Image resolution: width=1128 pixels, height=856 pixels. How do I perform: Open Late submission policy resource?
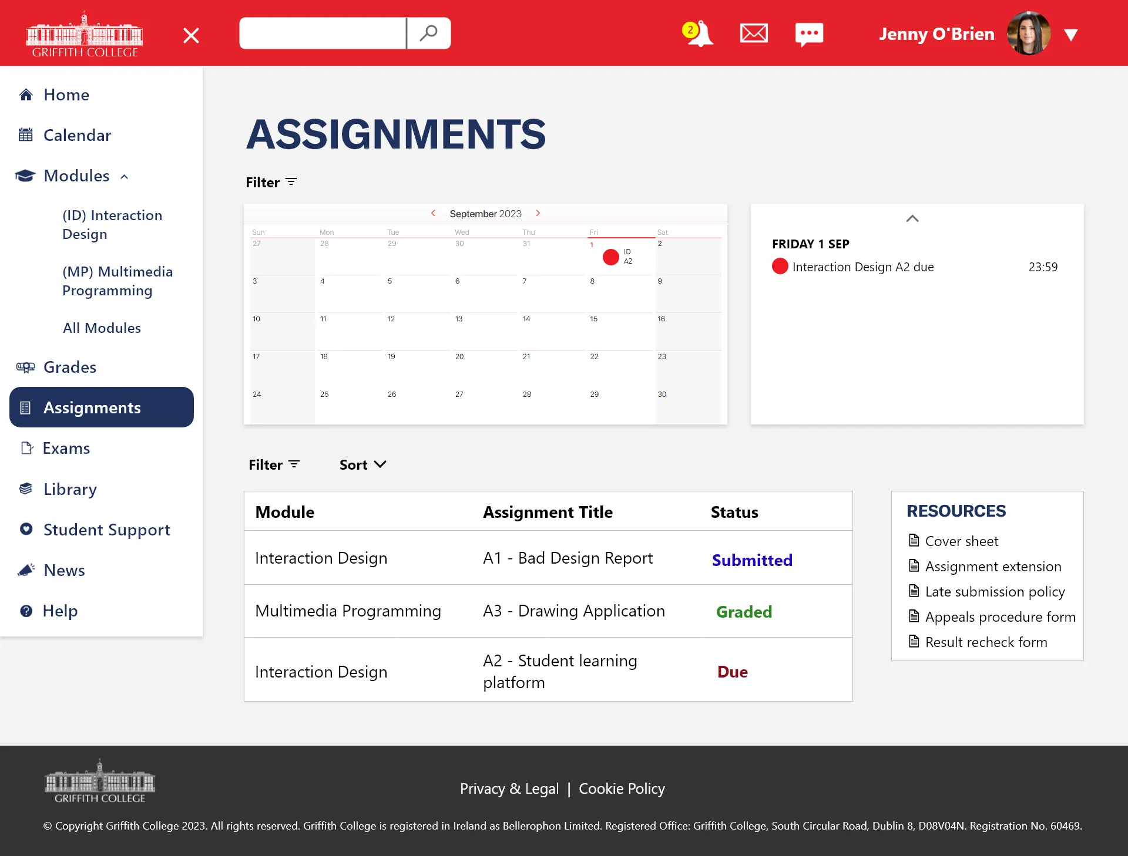coord(995,592)
